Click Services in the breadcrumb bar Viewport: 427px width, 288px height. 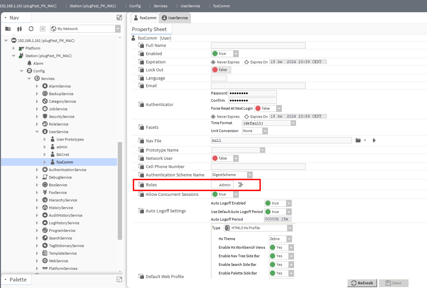160,6
